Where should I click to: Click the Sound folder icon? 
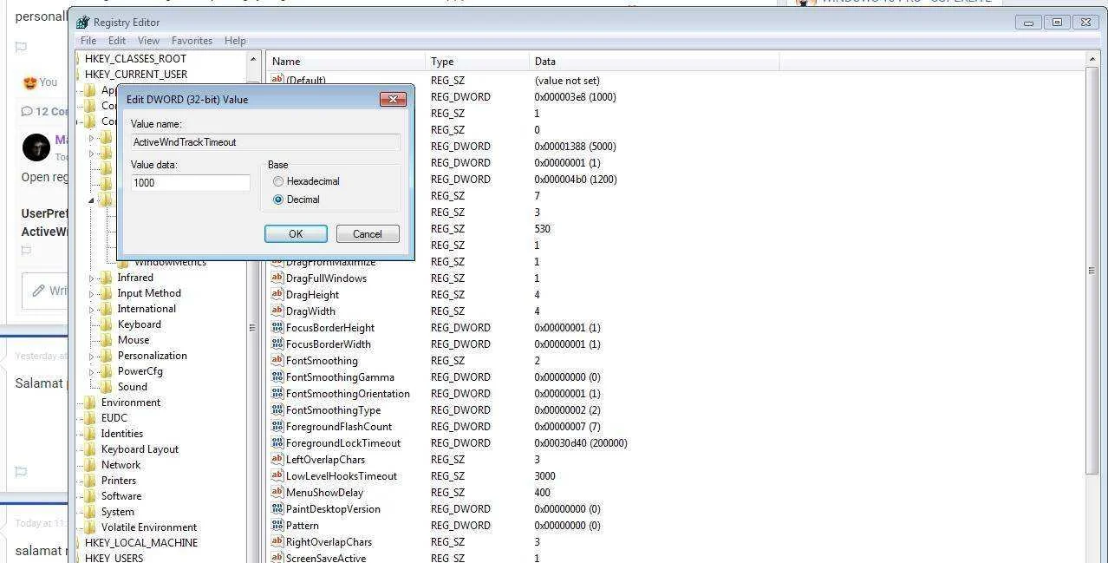coord(106,387)
